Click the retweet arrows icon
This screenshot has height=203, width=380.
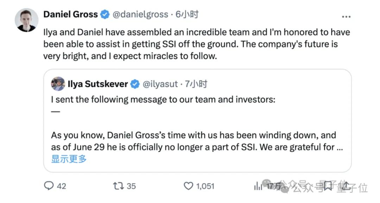[118, 186]
